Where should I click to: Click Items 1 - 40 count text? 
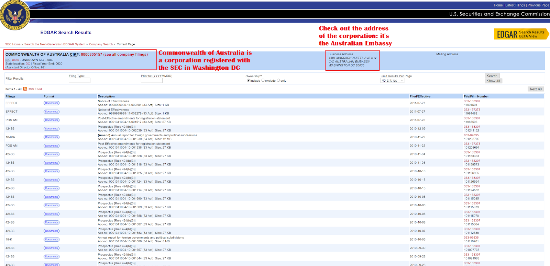[x=13, y=89]
